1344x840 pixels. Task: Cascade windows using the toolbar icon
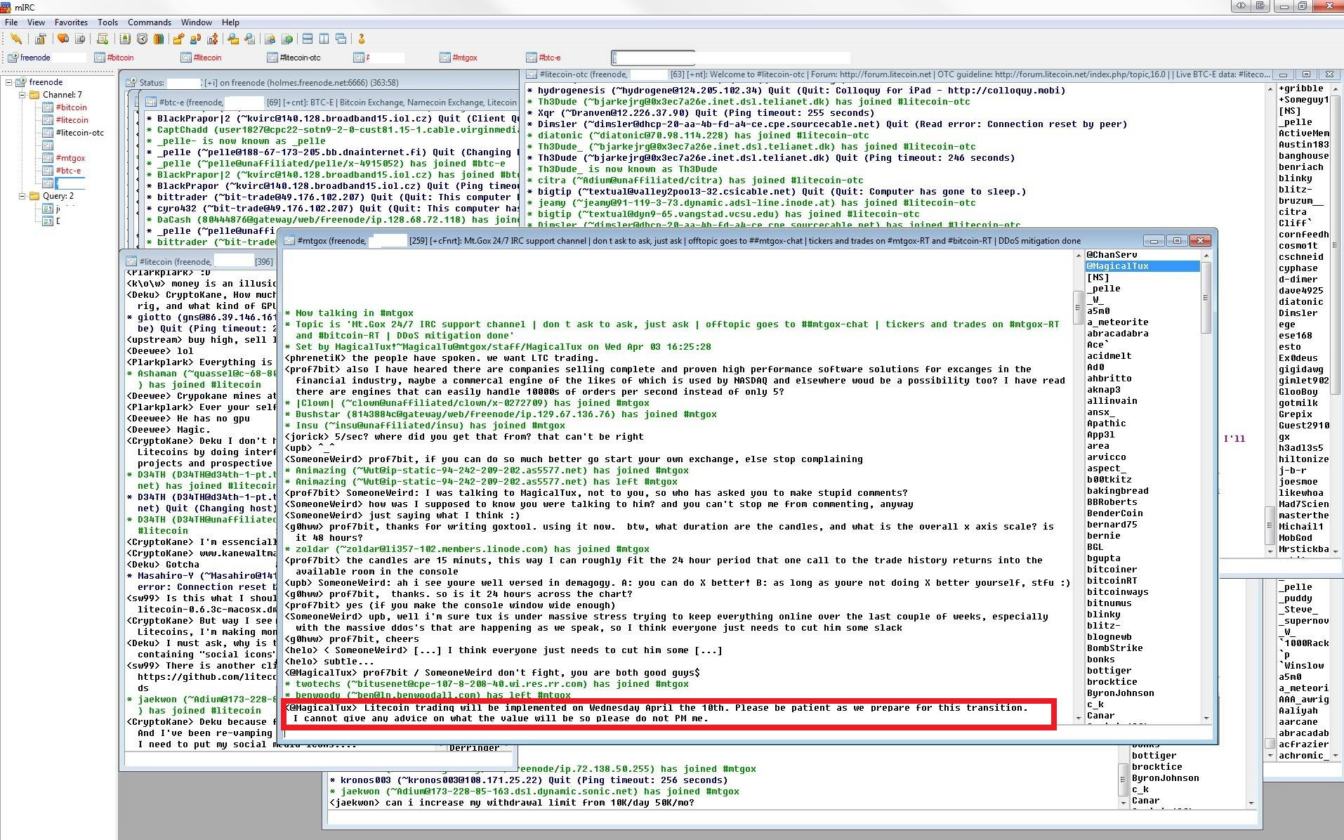(x=341, y=39)
